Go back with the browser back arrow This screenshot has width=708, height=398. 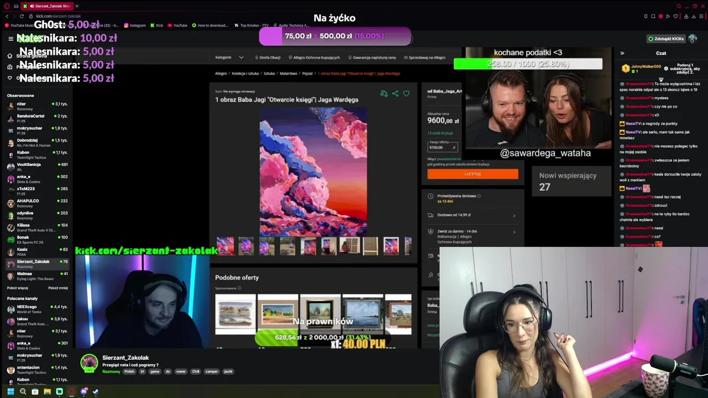coord(7,16)
